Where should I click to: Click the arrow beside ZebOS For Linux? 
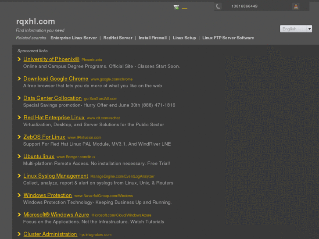click(19, 137)
